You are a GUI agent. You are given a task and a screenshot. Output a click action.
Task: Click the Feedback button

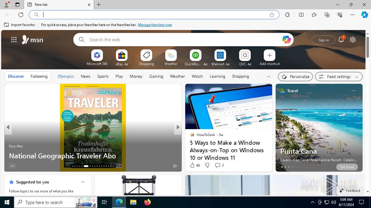[x=350, y=191]
